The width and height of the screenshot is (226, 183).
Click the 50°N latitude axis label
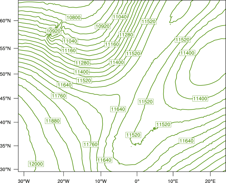click(x=5, y=74)
